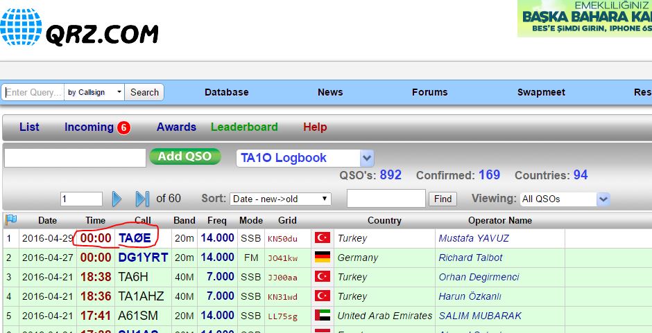Click date 2016-04-27 in DG1YRT row
This screenshot has height=333, width=652.
[x=47, y=258]
